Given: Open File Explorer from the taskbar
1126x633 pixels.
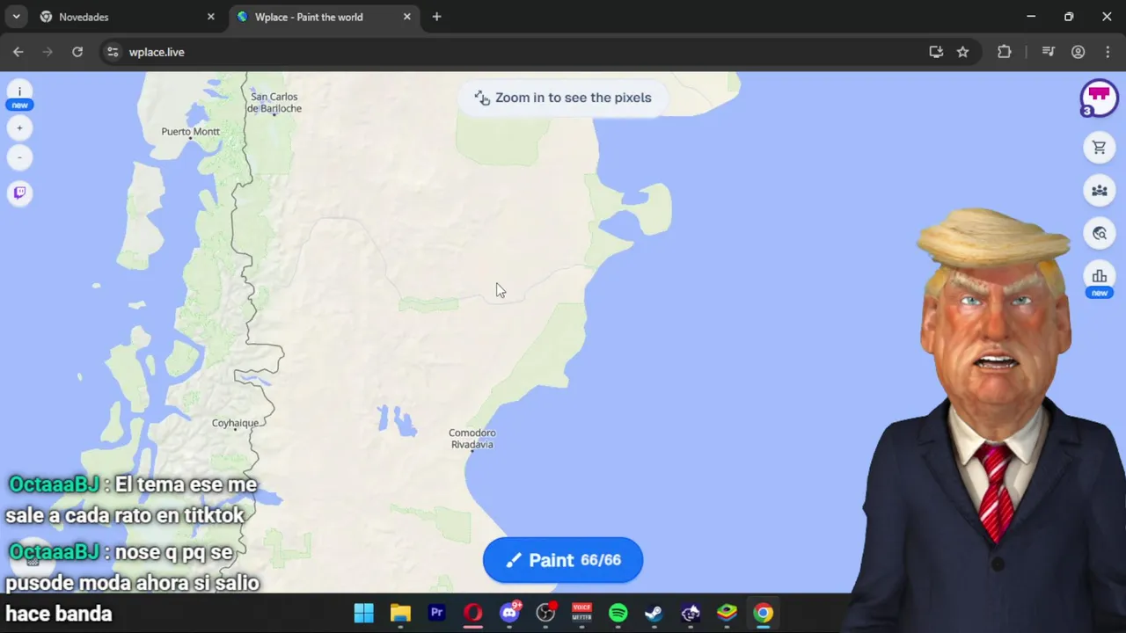Looking at the screenshot, I should [x=400, y=613].
